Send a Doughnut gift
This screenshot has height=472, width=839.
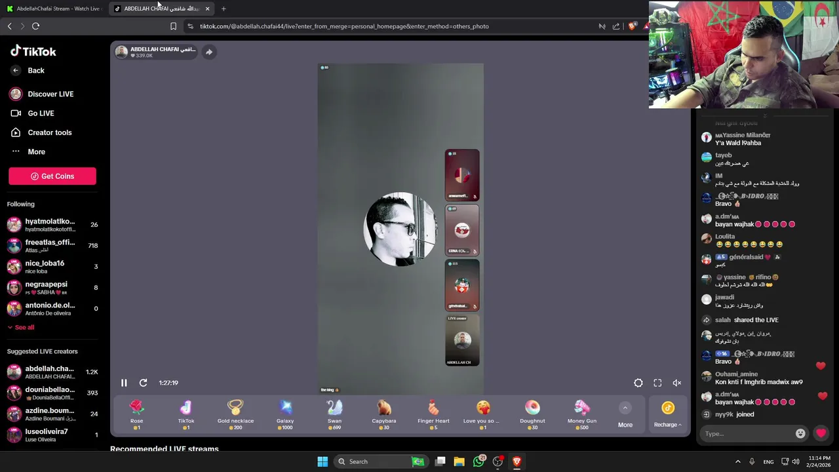532,414
